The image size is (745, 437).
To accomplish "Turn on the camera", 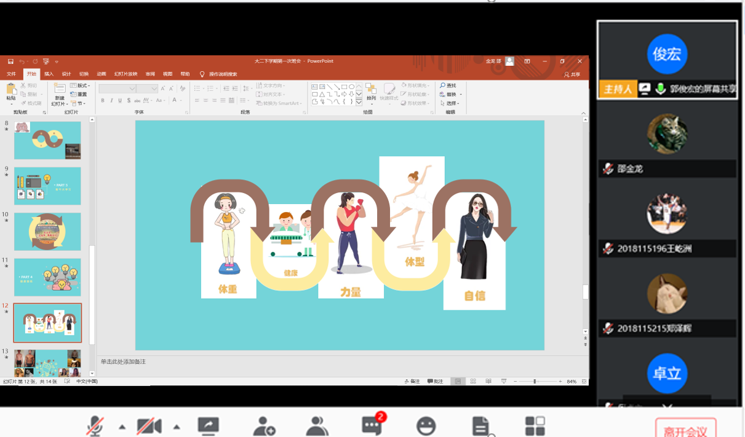I will tap(149, 425).
